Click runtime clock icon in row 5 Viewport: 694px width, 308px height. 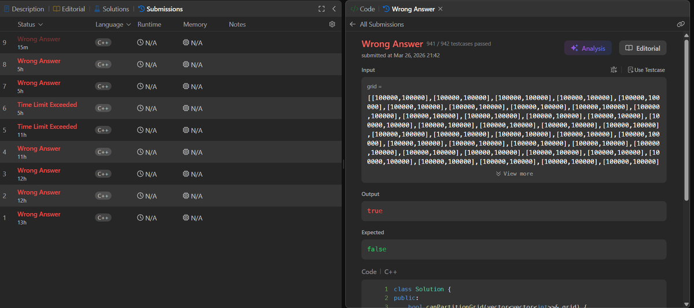(x=140, y=131)
